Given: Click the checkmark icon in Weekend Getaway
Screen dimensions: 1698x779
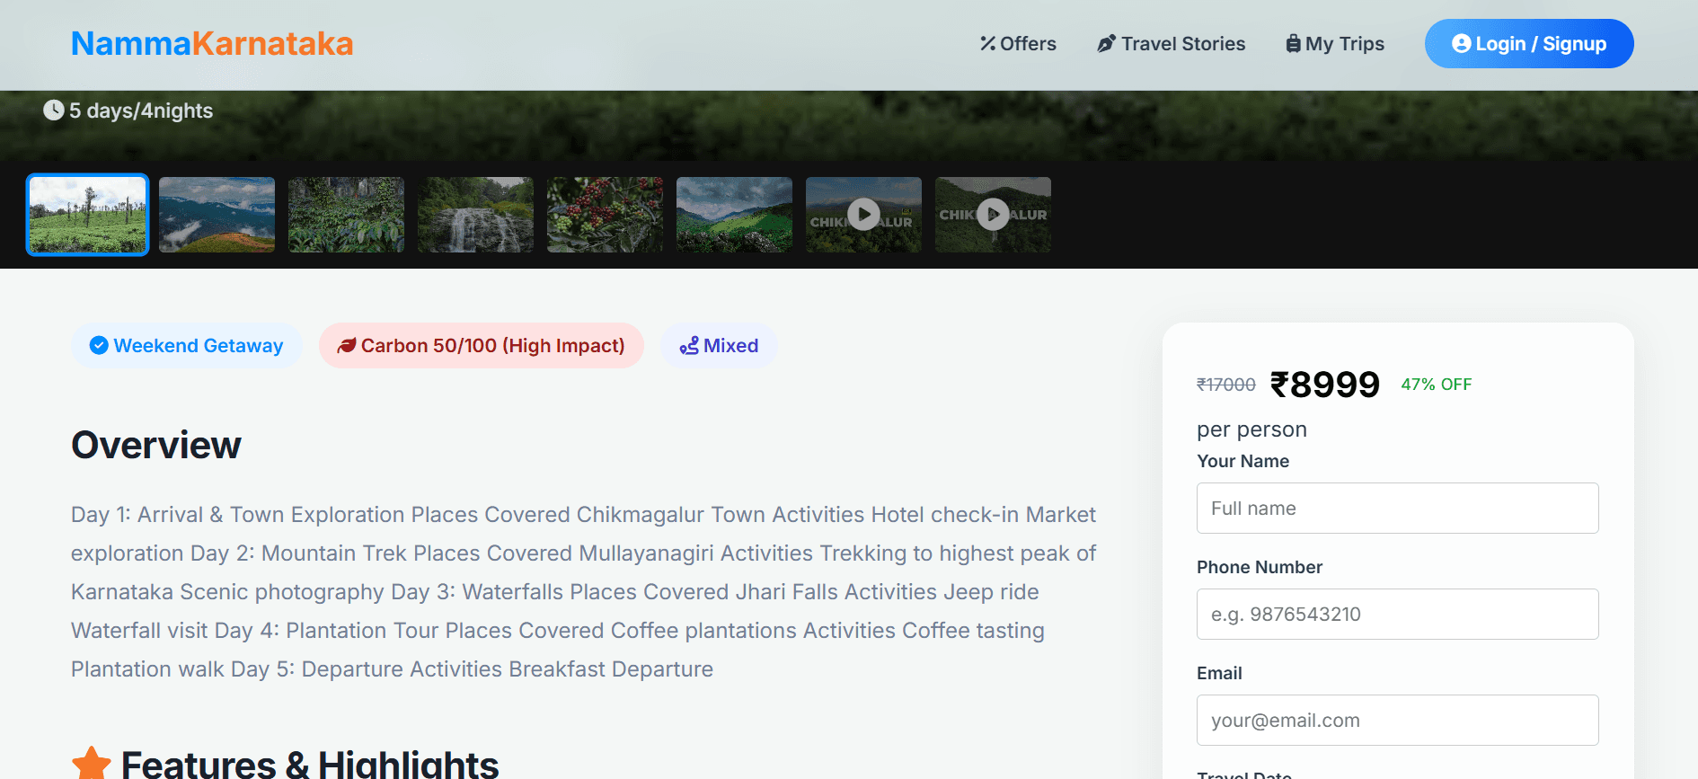Looking at the screenshot, I should pyautogui.click(x=99, y=345).
